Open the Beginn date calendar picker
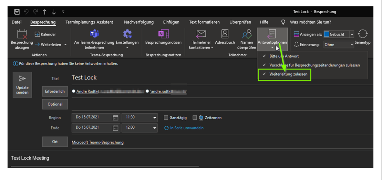 click(115, 118)
